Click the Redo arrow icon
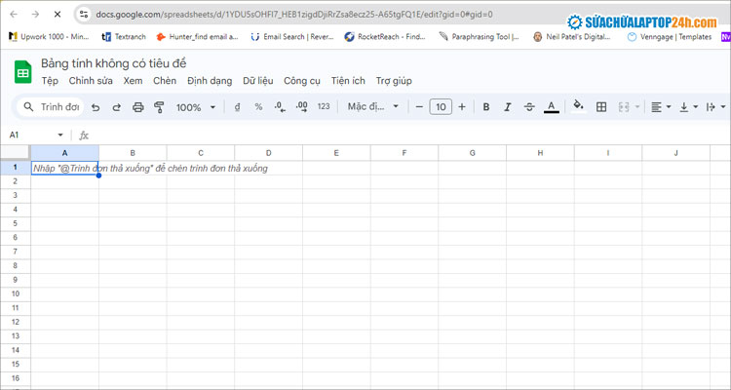731x390 pixels. pyautogui.click(x=117, y=107)
